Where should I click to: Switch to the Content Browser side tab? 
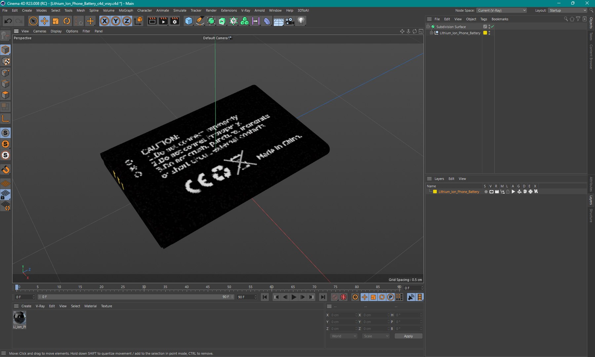591,57
